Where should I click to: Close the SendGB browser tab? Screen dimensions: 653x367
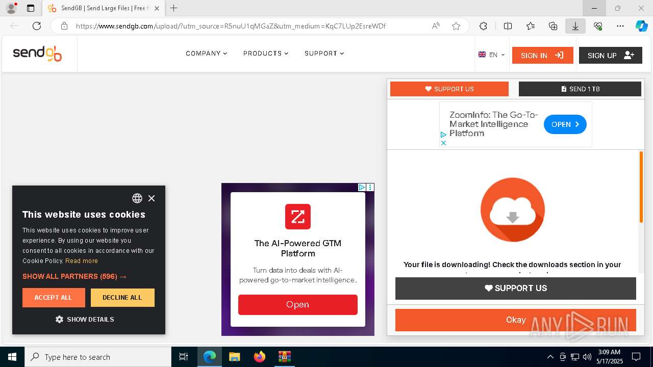tap(157, 8)
